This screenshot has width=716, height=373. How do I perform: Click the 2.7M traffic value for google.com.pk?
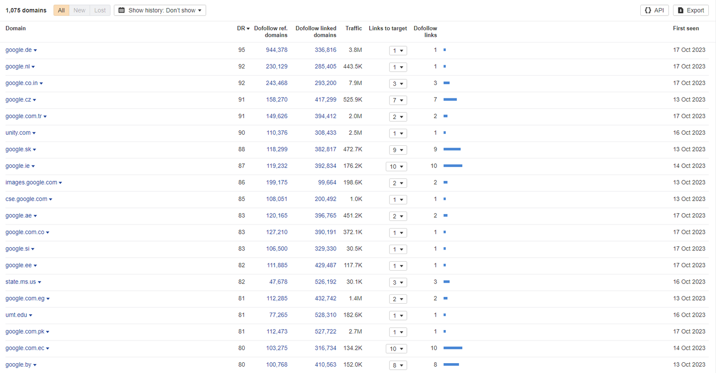coord(355,331)
